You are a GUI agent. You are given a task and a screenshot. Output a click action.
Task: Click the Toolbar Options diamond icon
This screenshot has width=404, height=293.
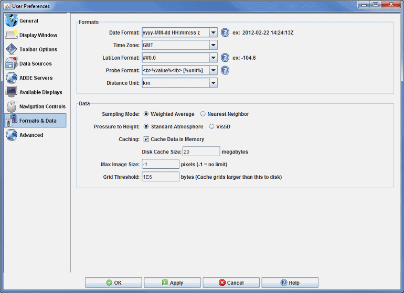pyautogui.click(x=12, y=49)
